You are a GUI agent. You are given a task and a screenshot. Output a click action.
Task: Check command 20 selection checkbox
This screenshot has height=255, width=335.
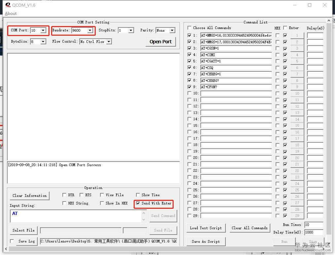tap(189, 158)
